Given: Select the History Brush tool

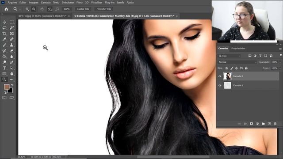Looking at the screenshot, I should 4,51.
